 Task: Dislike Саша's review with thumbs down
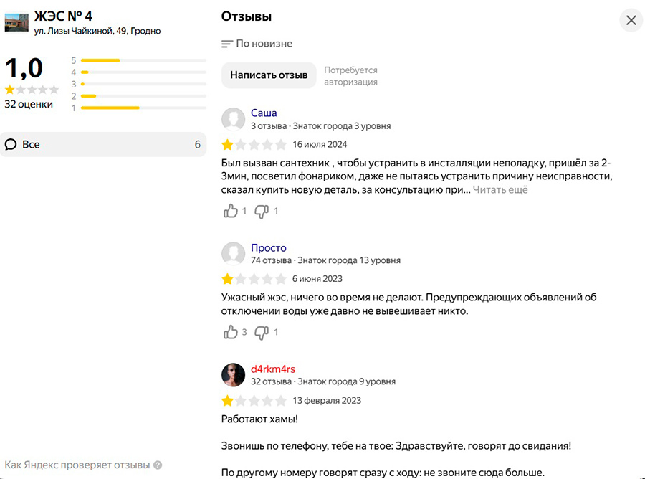click(x=262, y=211)
